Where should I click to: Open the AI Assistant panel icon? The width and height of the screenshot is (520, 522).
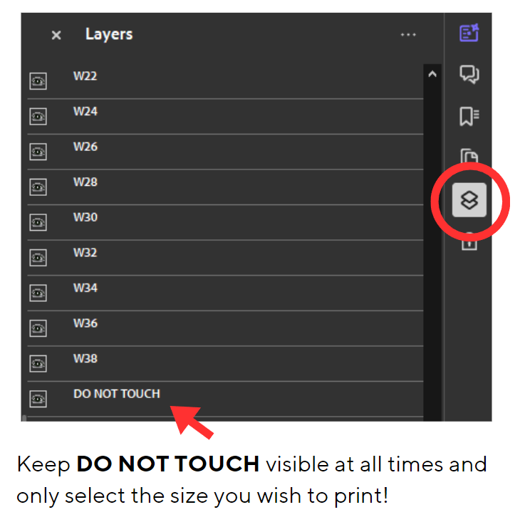coord(469,33)
